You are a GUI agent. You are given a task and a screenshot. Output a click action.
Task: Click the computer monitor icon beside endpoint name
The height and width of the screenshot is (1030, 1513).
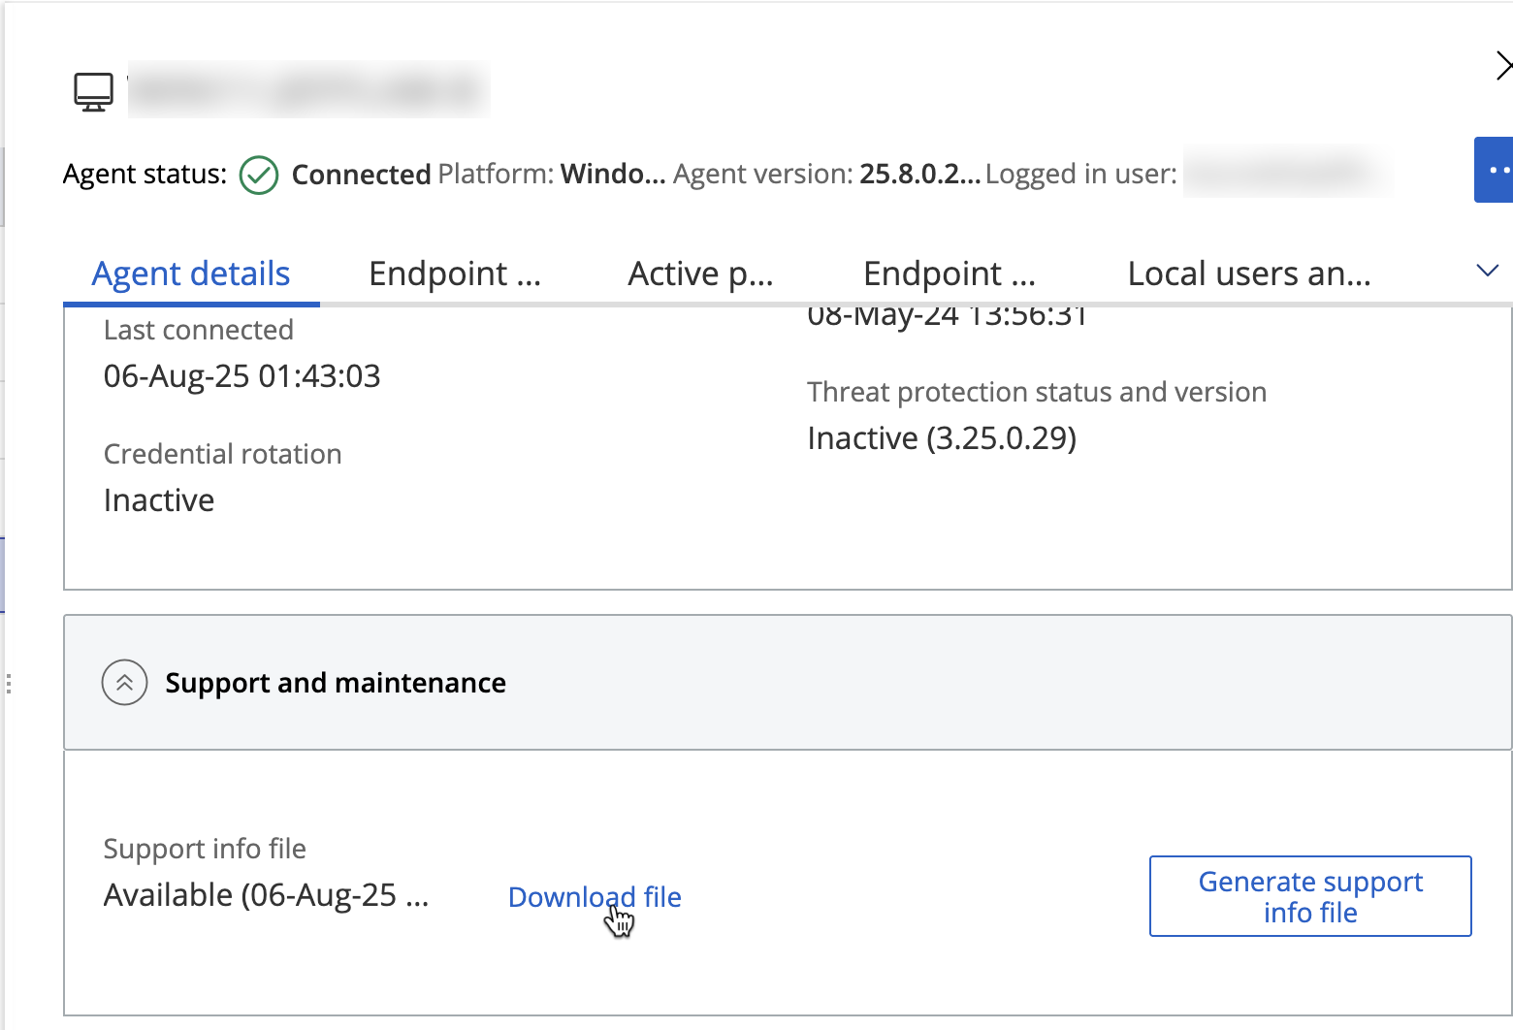(x=94, y=92)
